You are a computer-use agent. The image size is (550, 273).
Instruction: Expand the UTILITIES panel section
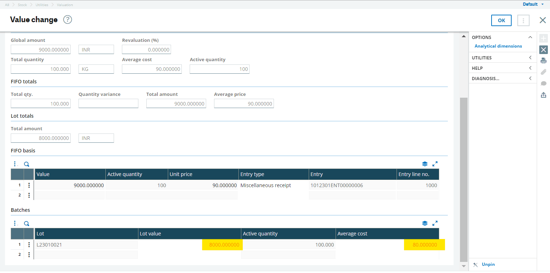(x=530, y=58)
